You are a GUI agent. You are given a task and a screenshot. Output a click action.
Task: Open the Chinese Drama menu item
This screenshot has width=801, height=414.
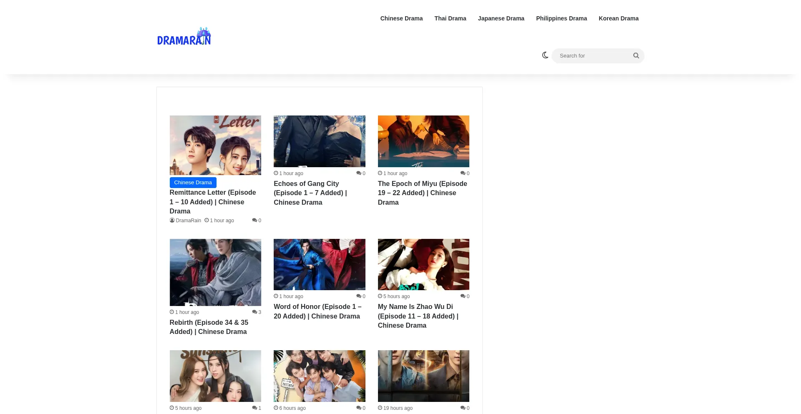[401, 18]
